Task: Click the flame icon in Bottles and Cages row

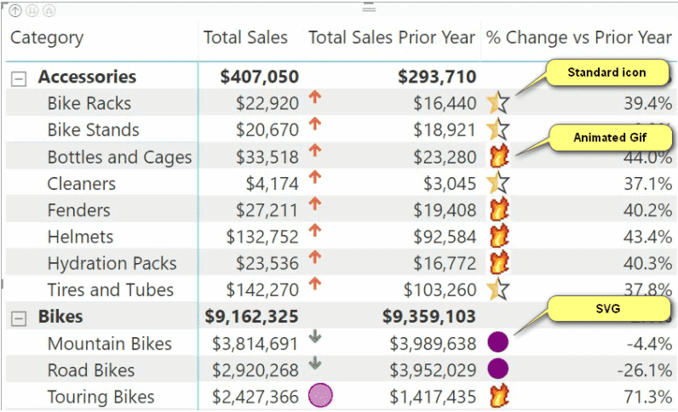Action: point(498,157)
